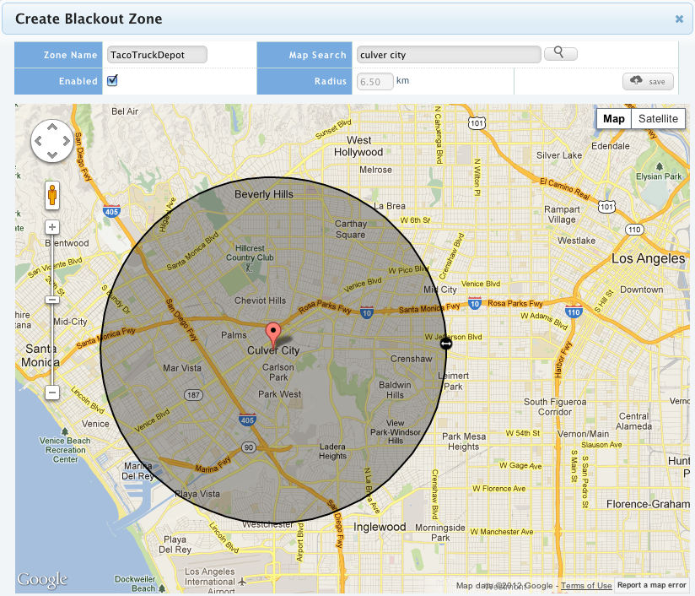
Task: Click the Map Search input field
Action: [448, 55]
